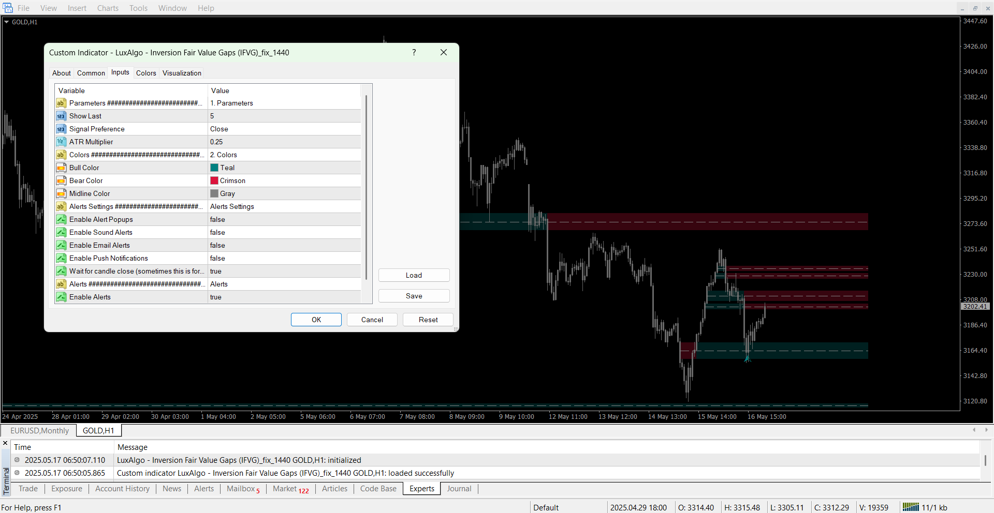The image size is (994, 513).
Task: Click the icon beside Alerts Settings row
Action: 61,206
